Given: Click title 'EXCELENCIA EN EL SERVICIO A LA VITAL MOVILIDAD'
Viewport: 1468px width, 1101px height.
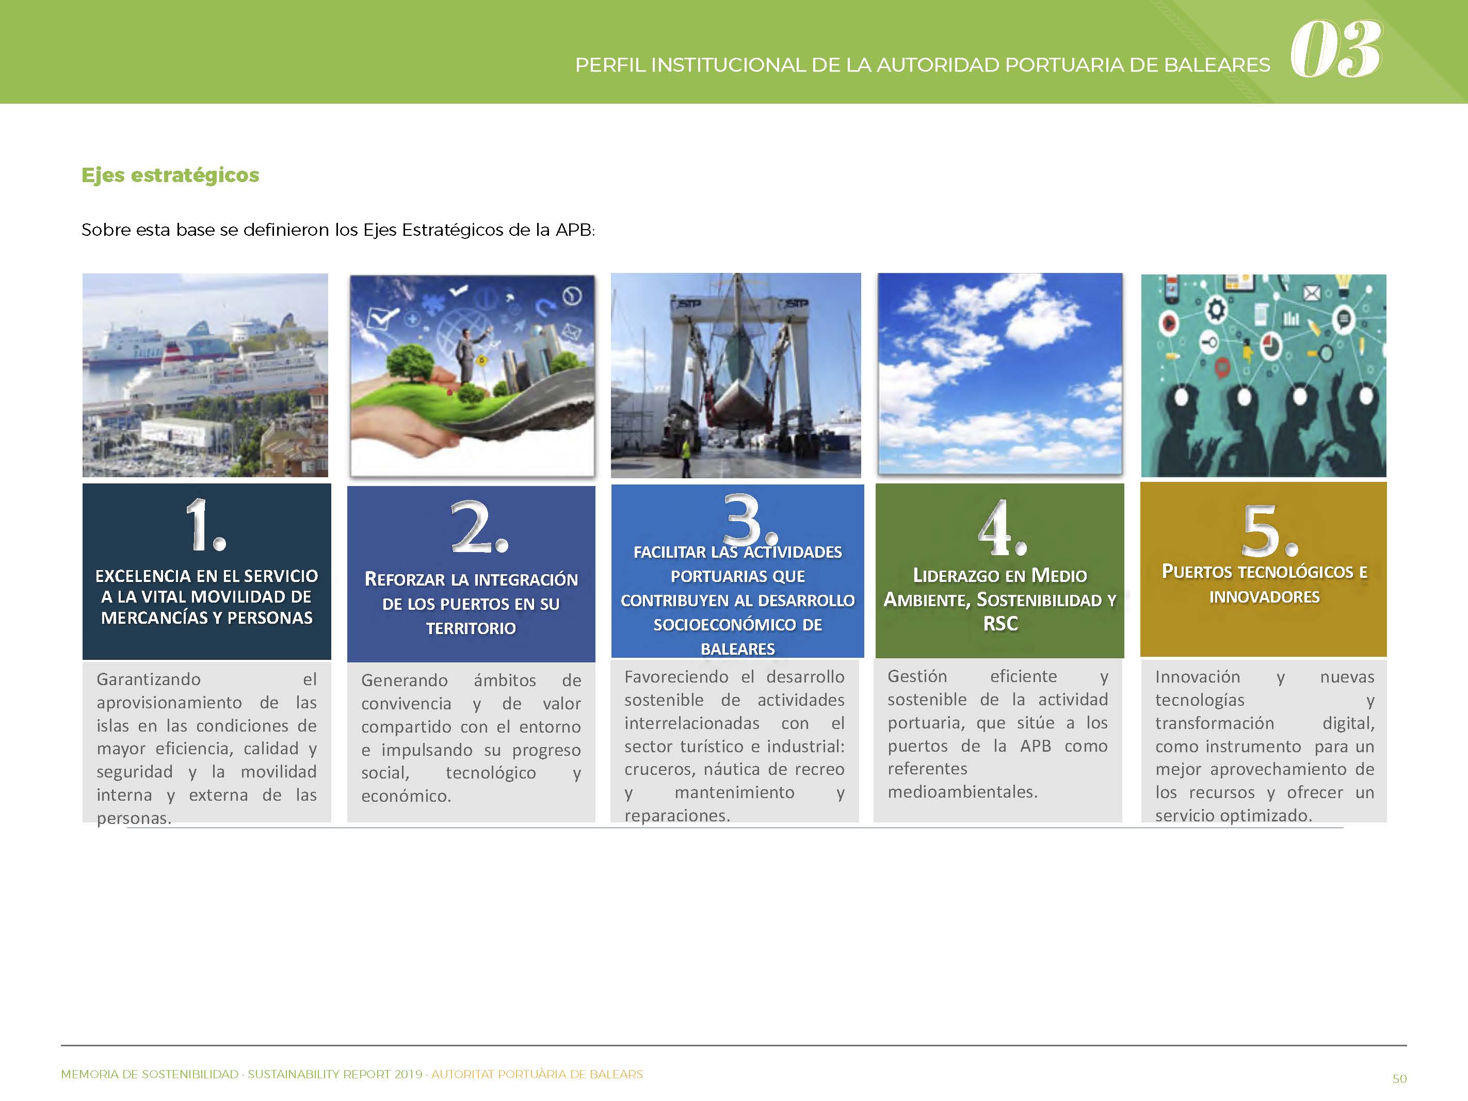Looking at the screenshot, I should [x=206, y=596].
